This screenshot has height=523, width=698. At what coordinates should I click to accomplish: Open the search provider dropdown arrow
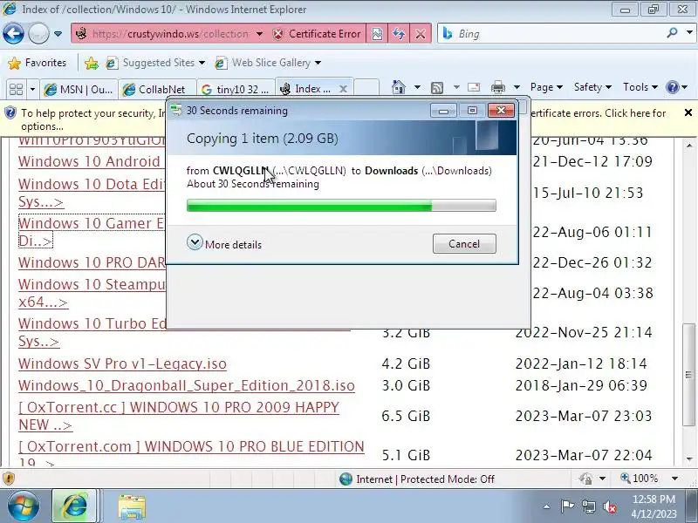688,33
